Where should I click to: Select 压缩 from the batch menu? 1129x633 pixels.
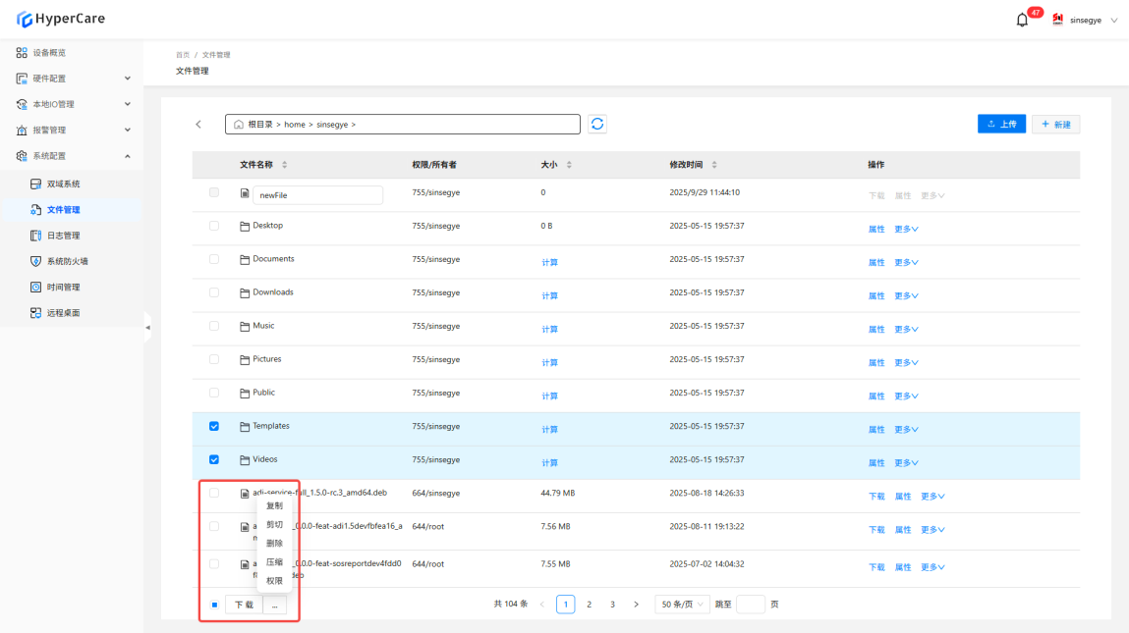click(274, 562)
